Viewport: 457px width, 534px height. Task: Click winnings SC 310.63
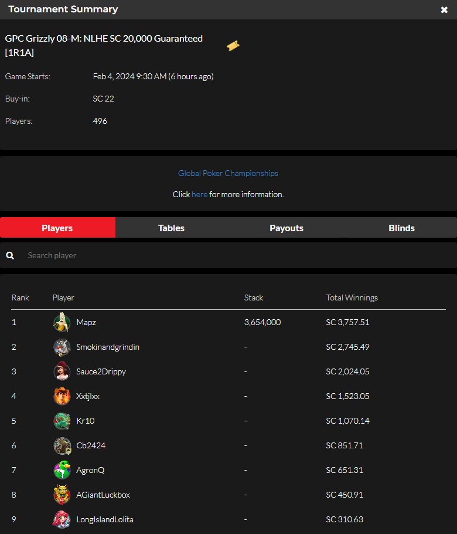point(345,519)
